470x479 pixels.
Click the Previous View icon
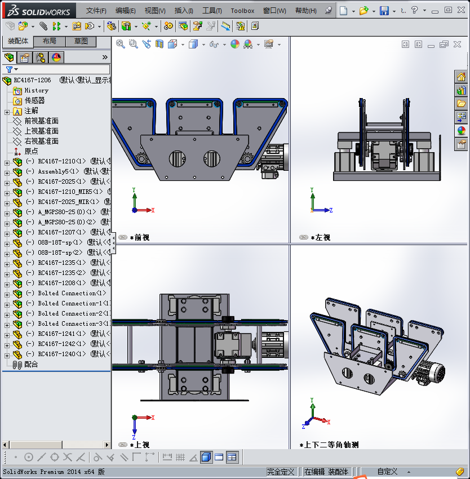(147, 45)
